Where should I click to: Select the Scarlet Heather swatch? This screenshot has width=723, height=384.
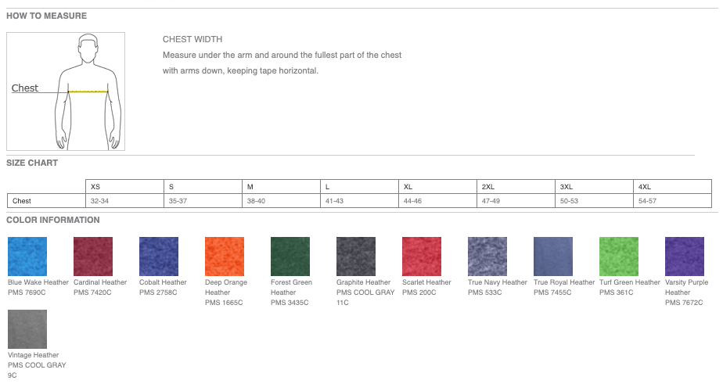pos(422,256)
